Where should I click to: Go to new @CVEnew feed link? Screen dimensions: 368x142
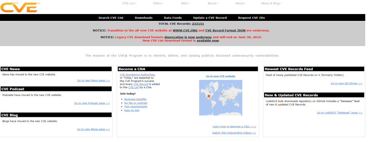[x=346, y=83]
